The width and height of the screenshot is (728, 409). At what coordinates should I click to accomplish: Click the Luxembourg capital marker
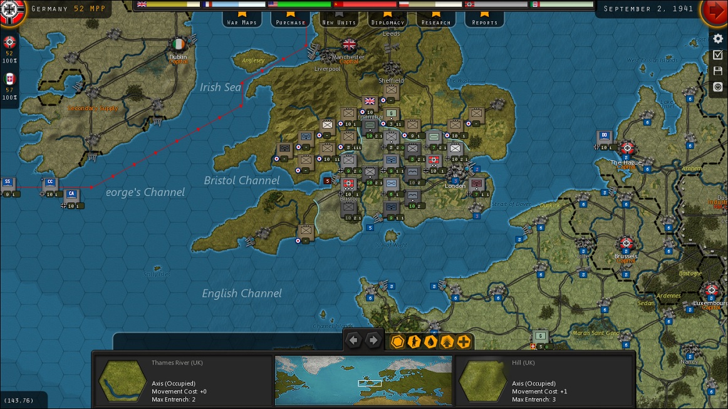(x=711, y=291)
